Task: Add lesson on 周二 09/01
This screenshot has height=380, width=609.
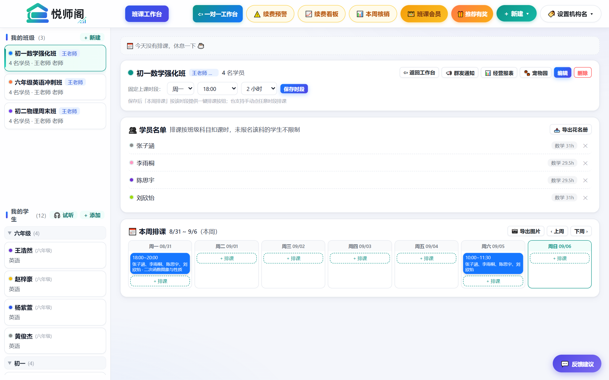Action: point(227,258)
